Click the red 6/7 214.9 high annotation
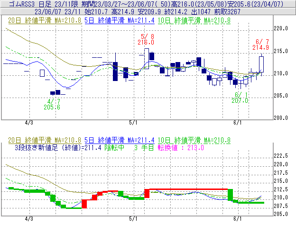296x225 pixels. tap(261, 45)
